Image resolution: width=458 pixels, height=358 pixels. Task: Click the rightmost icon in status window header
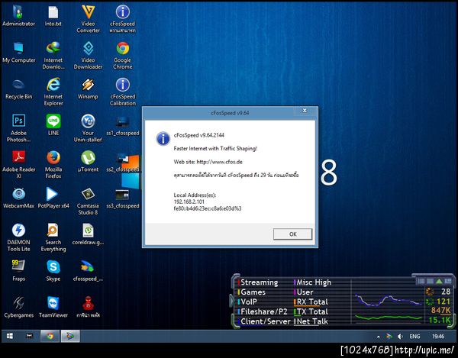pyautogui.click(x=447, y=281)
